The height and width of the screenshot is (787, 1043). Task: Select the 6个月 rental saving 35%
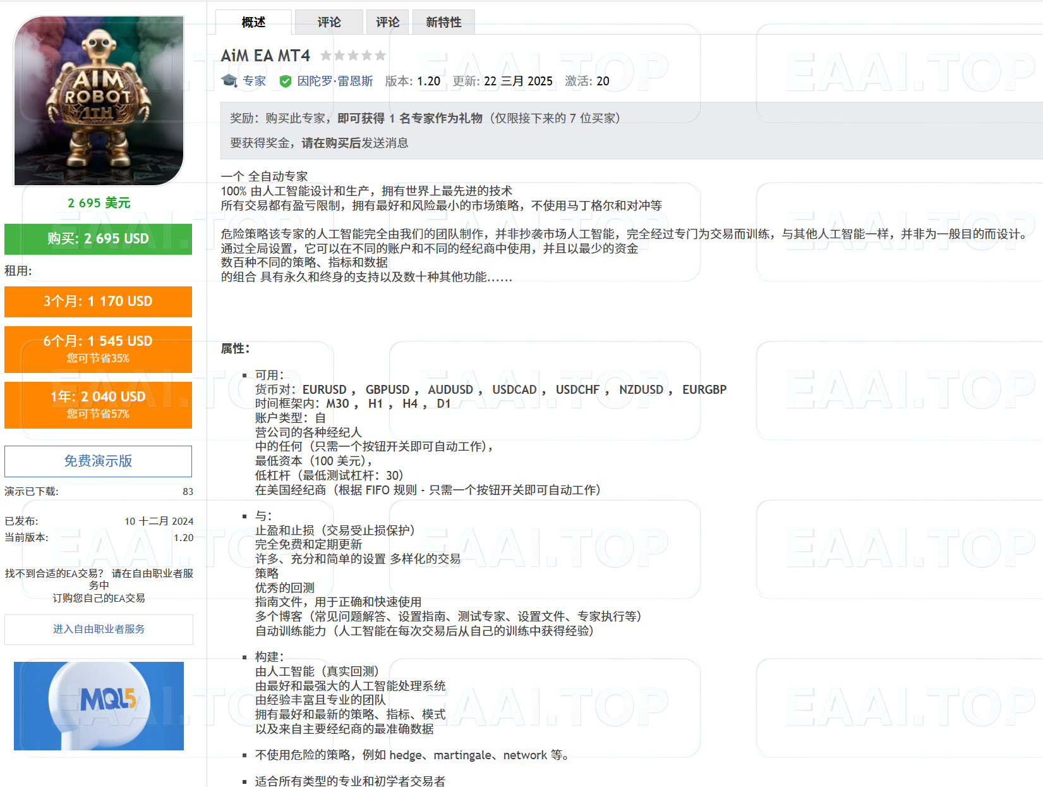(98, 348)
